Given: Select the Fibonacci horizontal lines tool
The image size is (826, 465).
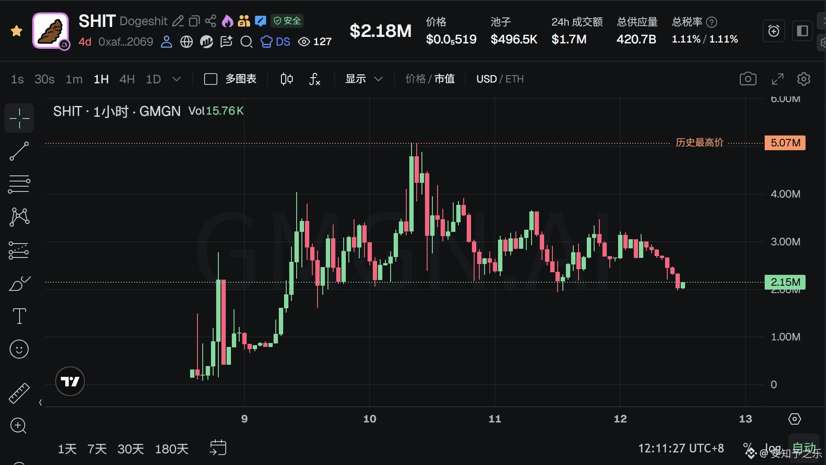Looking at the screenshot, I should (19, 184).
